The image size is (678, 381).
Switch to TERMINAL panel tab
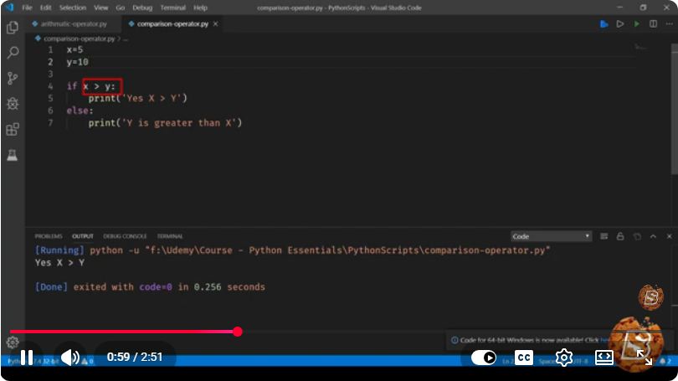169,236
